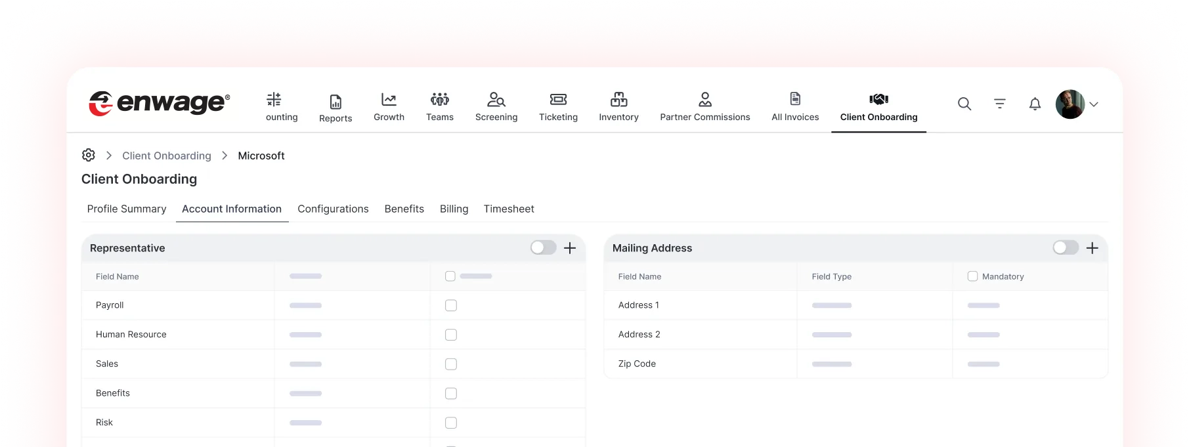Open the Teams people icon

440,100
